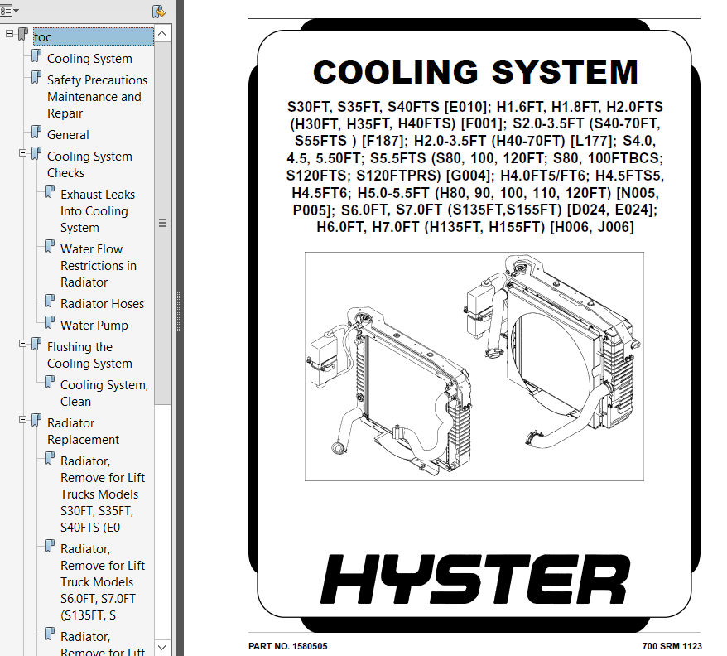The width and height of the screenshot is (727, 656).
Task: Jump to the Water Pump bookmark
Action: point(94,326)
